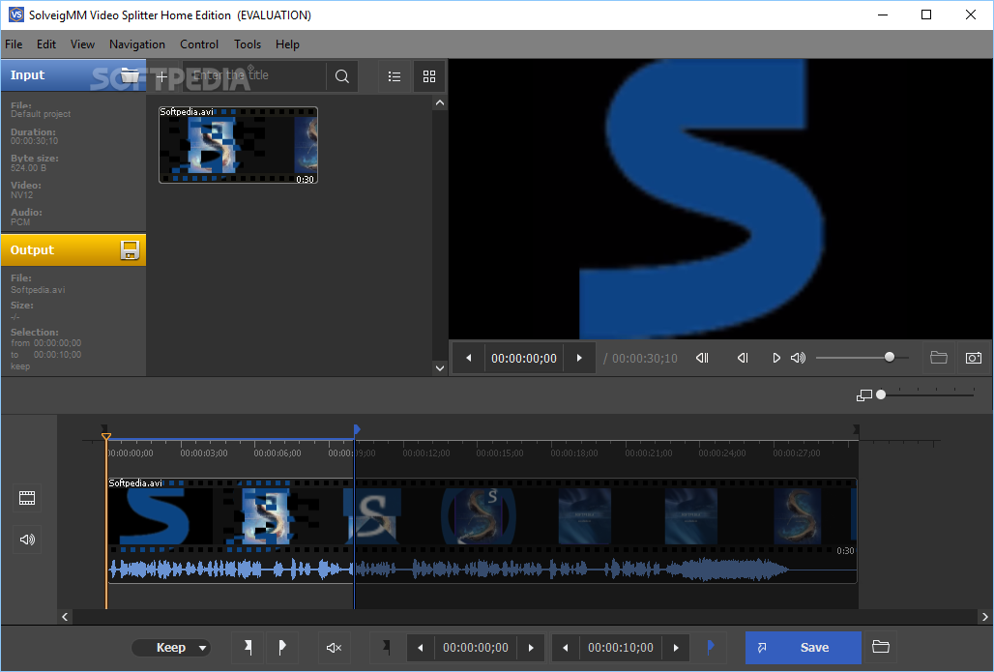
Task: Click the magnifier search icon
Action: coord(342,76)
